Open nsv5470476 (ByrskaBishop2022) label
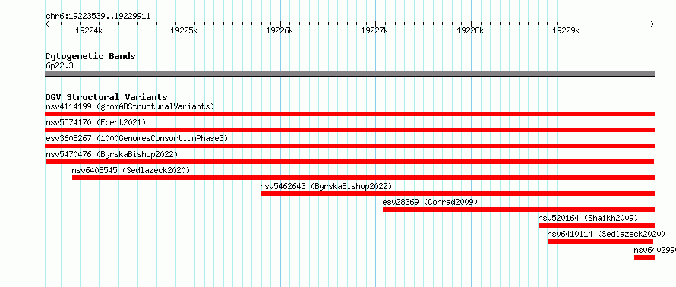The image size is (676, 287). pos(111,154)
